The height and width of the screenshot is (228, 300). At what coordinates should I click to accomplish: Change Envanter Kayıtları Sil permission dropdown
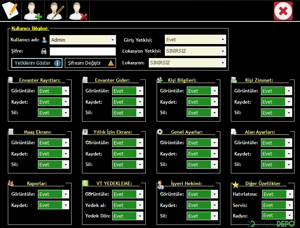(66, 113)
